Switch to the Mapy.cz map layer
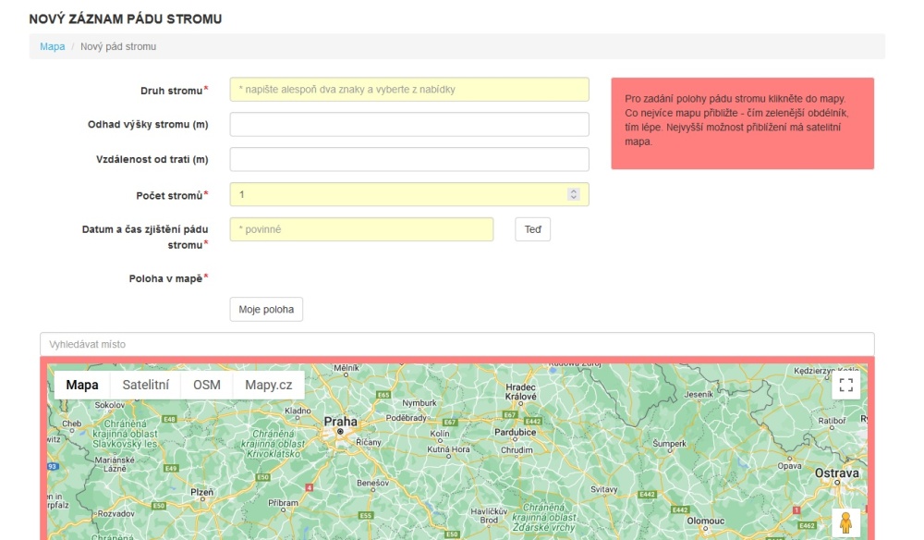This screenshot has width=924, height=540. 268,385
